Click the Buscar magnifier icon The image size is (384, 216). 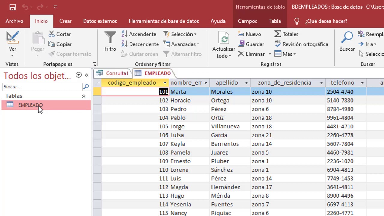click(x=347, y=37)
